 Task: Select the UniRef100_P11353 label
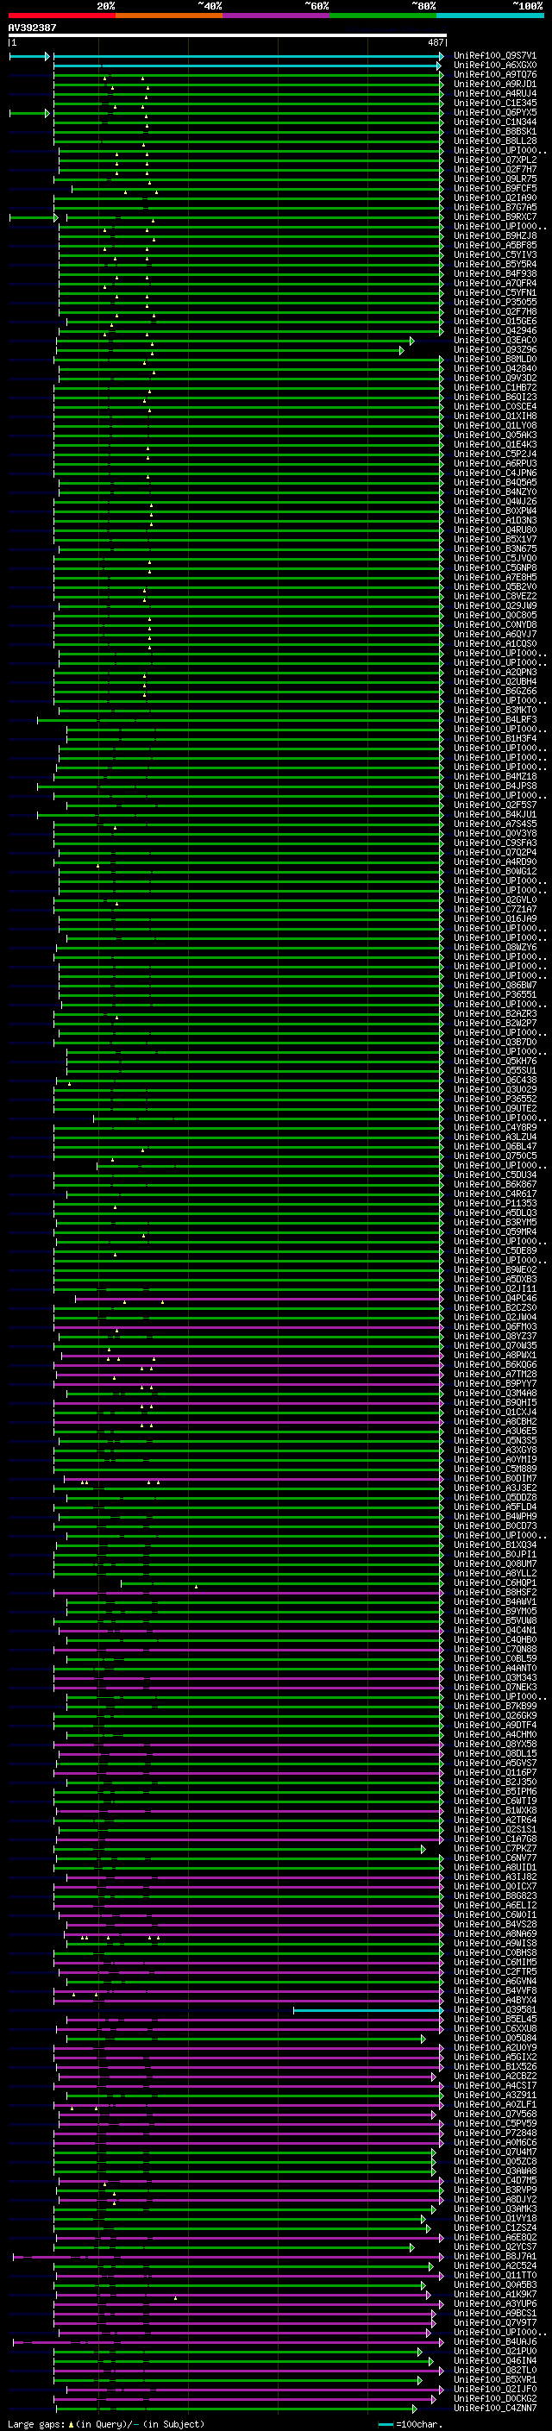(495, 1204)
